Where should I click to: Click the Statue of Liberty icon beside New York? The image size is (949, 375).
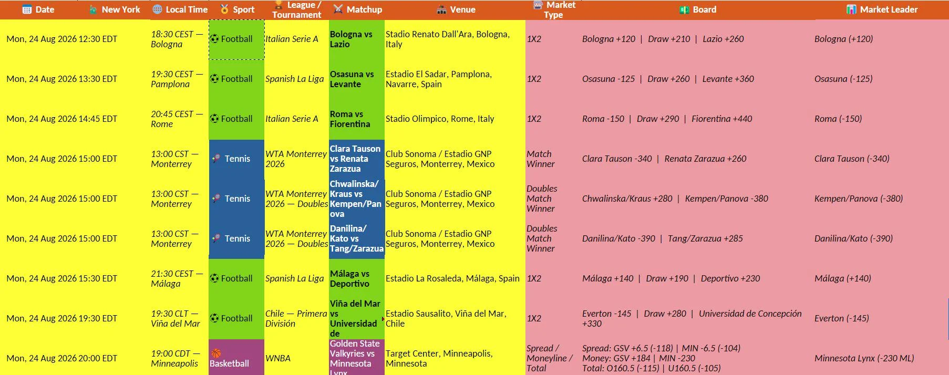point(93,9)
